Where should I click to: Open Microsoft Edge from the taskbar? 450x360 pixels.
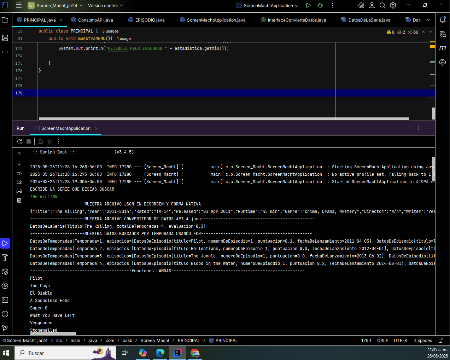click(160, 353)
